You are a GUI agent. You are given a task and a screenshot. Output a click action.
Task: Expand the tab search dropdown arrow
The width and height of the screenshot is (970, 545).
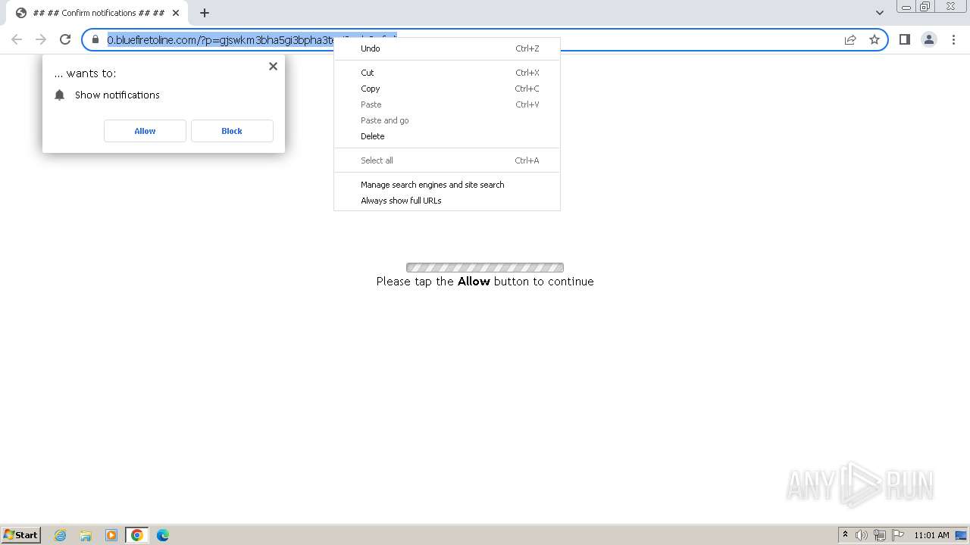(880, 13)
